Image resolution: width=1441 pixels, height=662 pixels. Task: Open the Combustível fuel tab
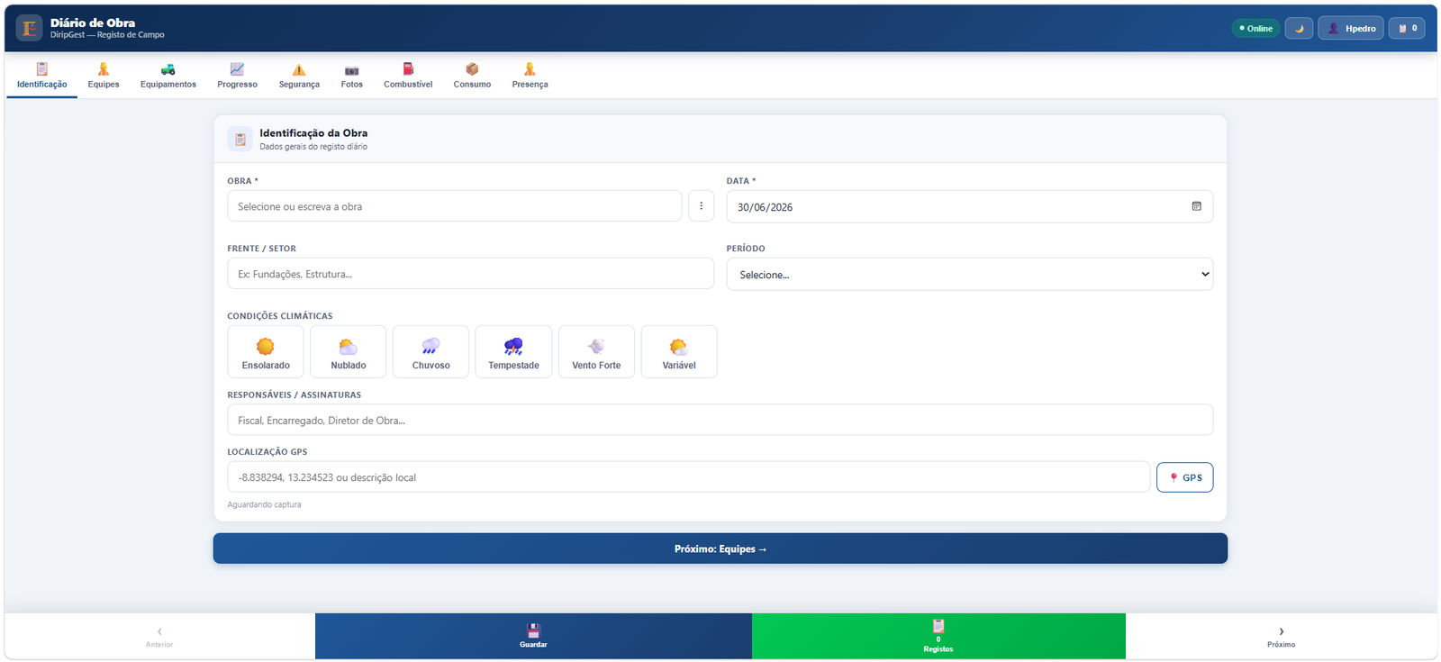[x=408, y=76]
